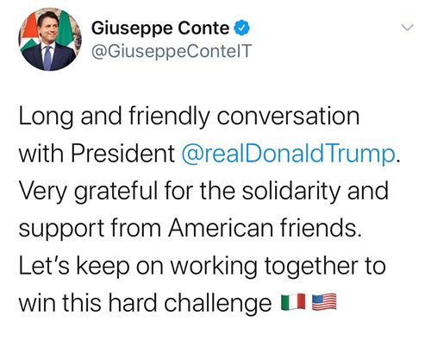The width and height of the screenshot is (431, 341).
Task: Click the word 'together' in the tweet
Action: coord(311,267)
